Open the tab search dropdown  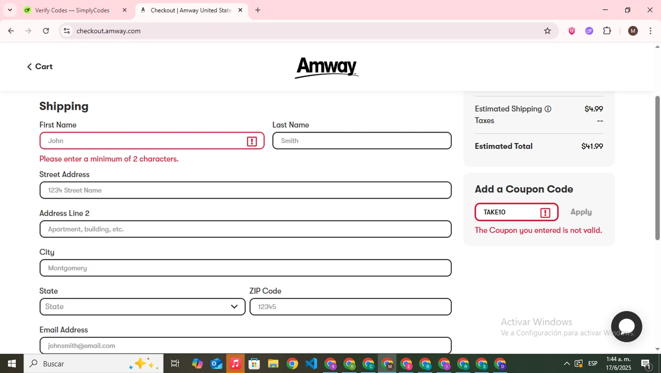(10, 10)
